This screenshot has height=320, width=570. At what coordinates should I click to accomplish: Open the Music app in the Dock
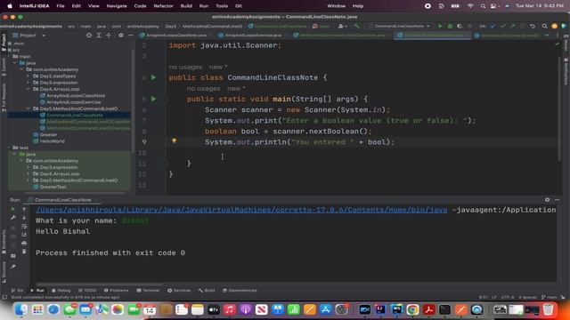pos(230,309)
